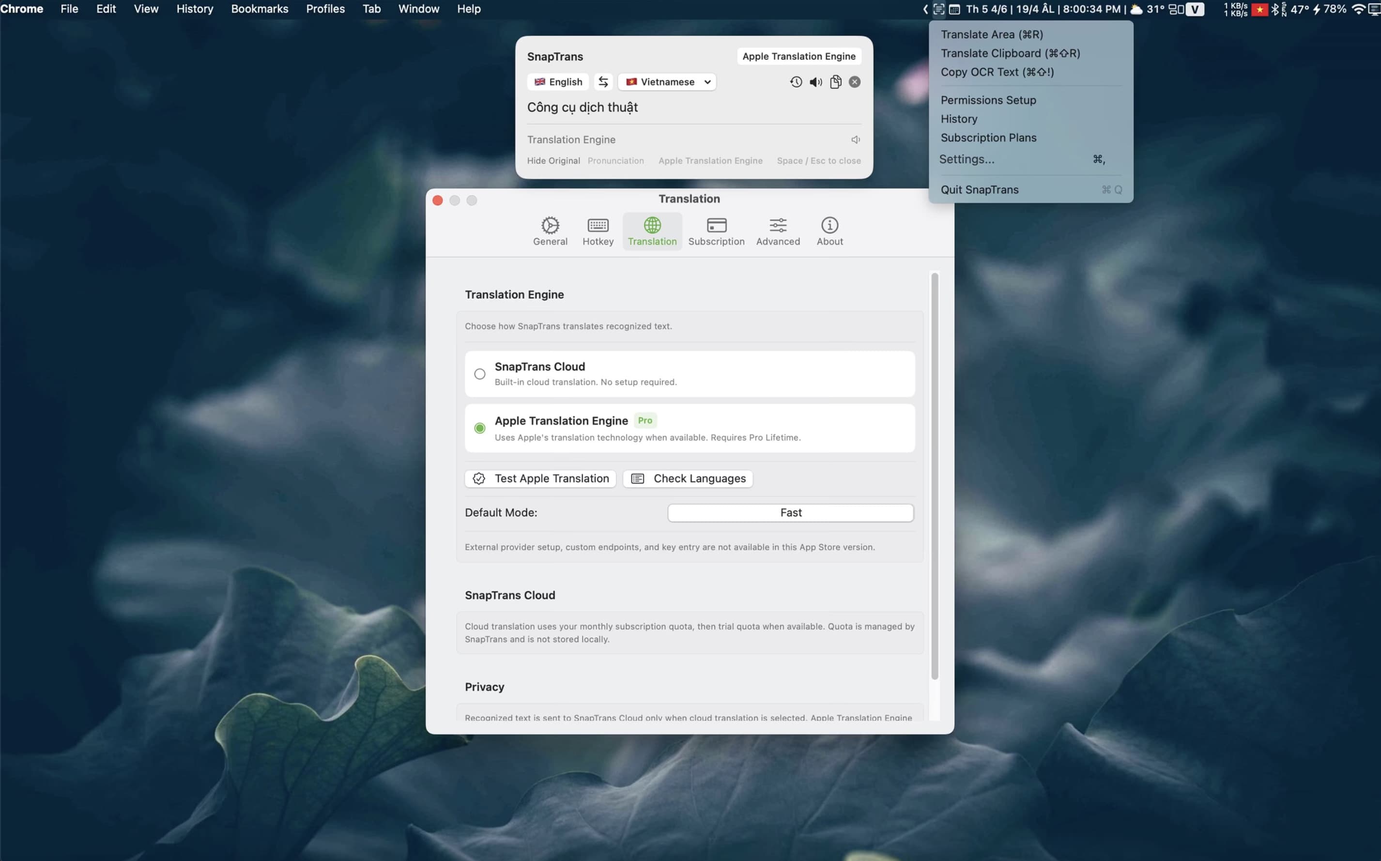
Task: Click the Vietnam flag menu bar icon
Action: 1259,9
